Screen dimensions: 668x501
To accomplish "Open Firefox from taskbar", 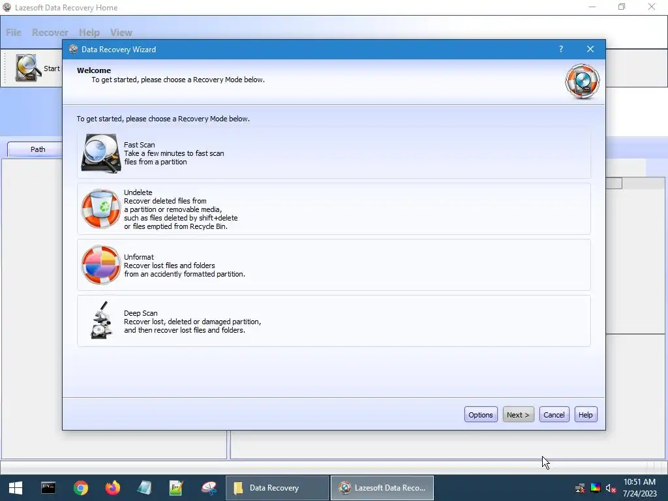I will (112, 488).
